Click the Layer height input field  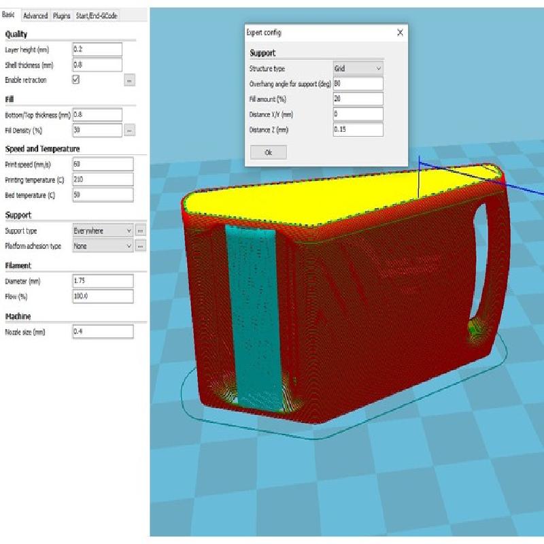click(97, 50)
